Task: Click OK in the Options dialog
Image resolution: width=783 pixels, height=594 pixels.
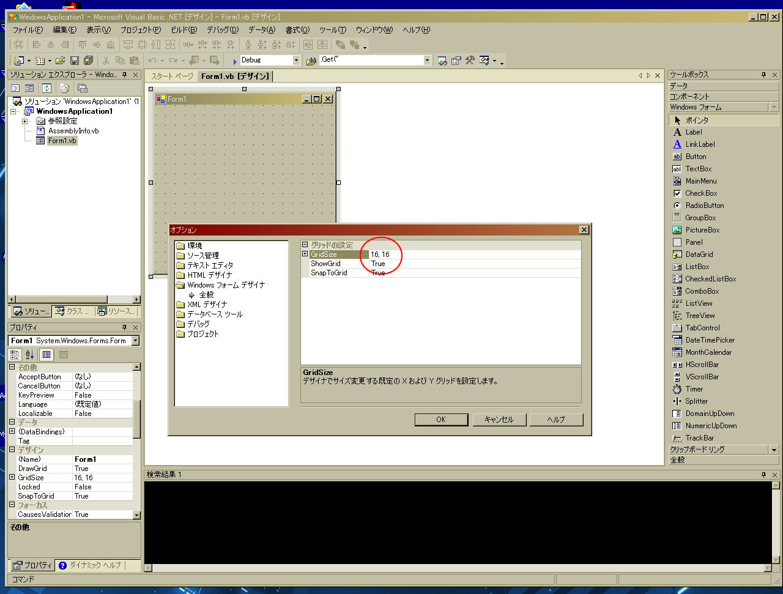Action: [441, 420]
